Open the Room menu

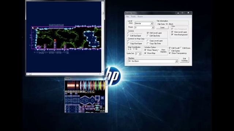click(140, 17)
